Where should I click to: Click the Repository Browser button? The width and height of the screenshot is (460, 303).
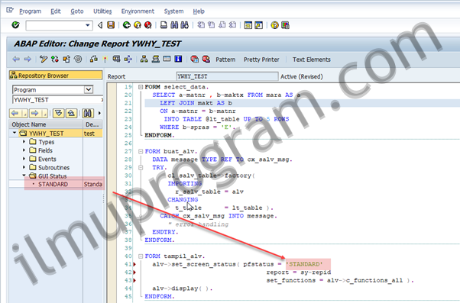tap(56, 76)
